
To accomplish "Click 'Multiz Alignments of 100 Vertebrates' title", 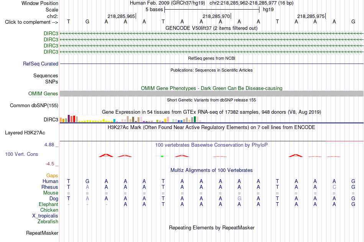I will coord(212,170).
